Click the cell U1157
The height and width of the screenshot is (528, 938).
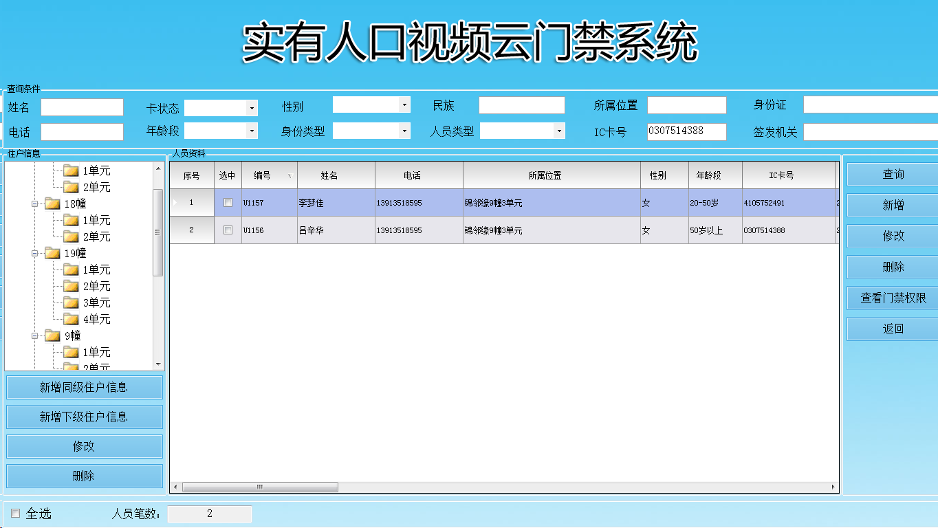pos(270,203)
